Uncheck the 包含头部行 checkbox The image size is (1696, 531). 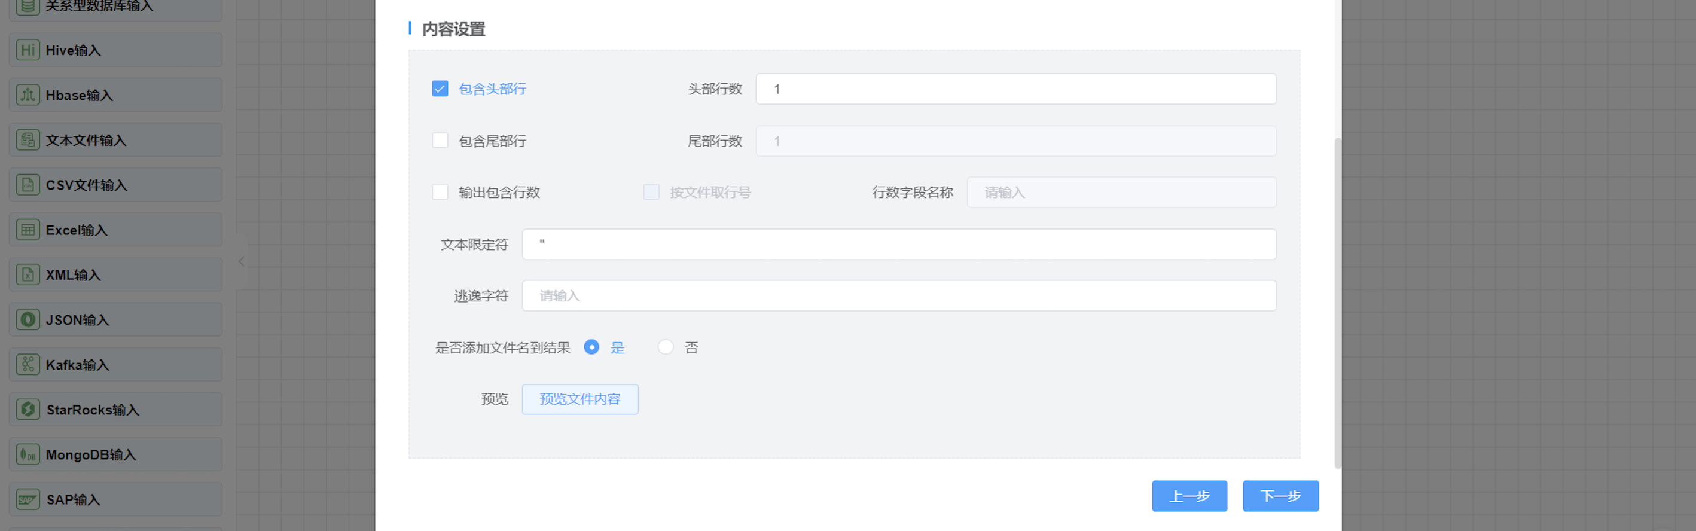440,89
